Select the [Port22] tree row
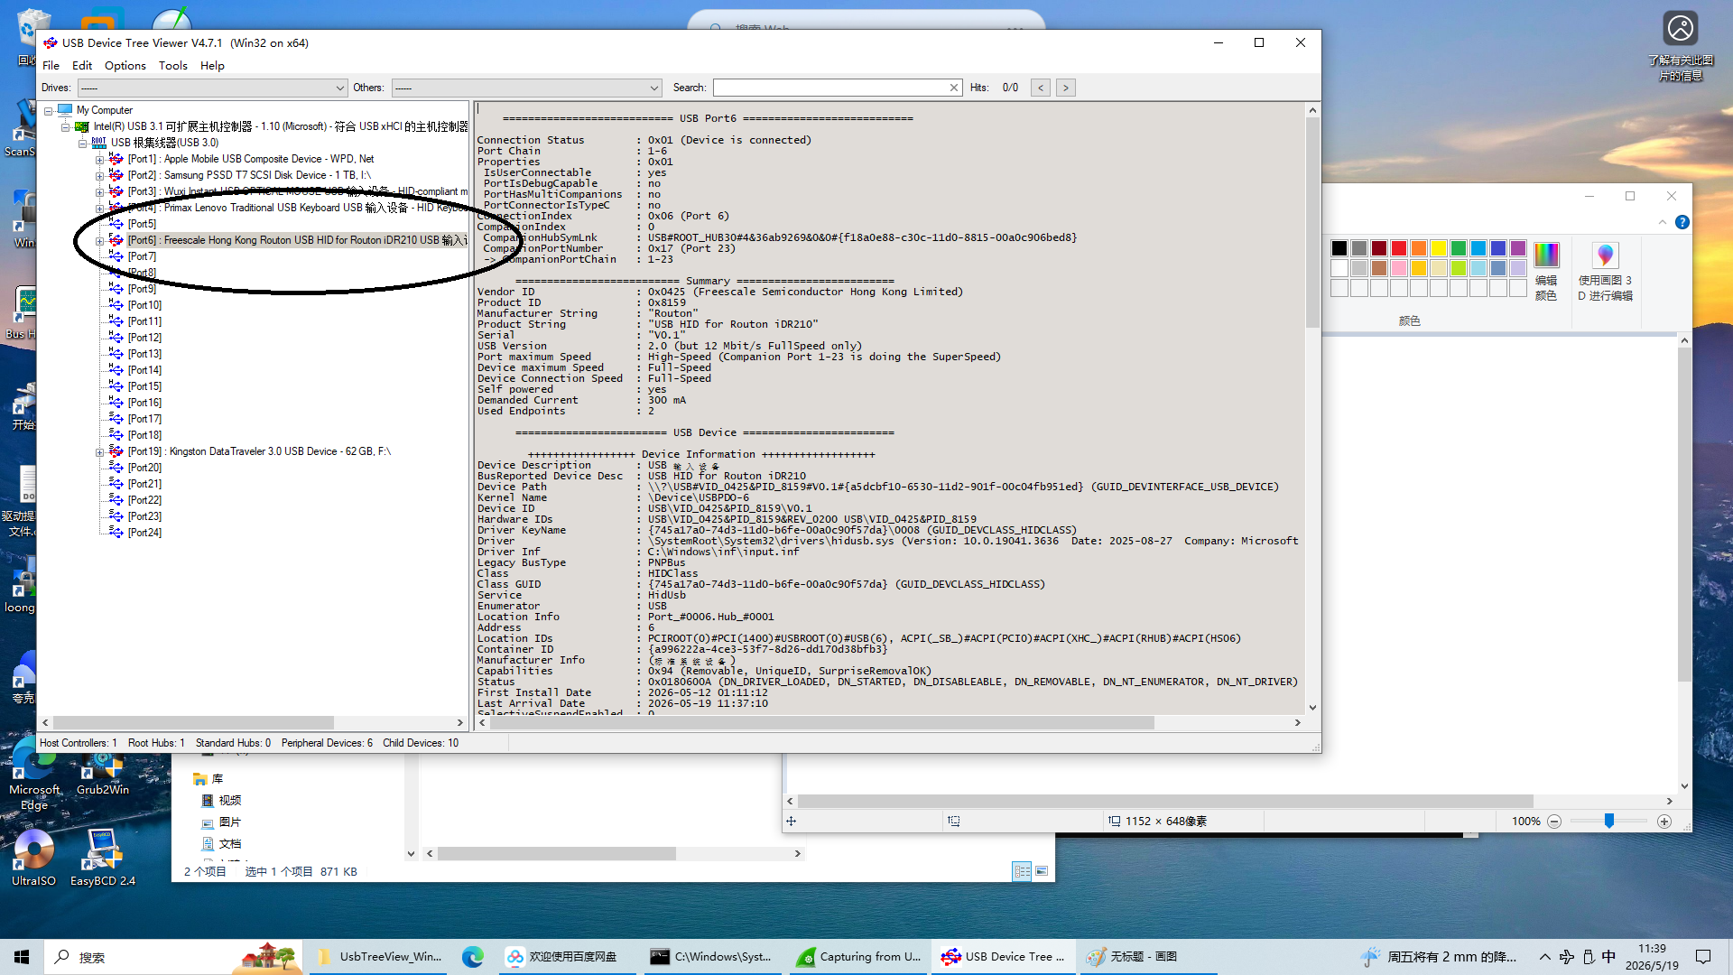 144,500
